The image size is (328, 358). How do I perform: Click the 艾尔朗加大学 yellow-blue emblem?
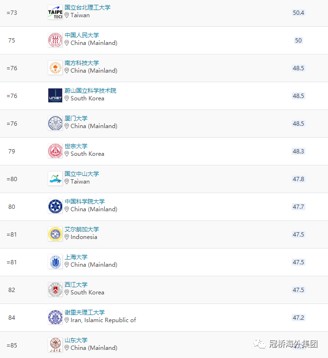[x=55, y=234]
